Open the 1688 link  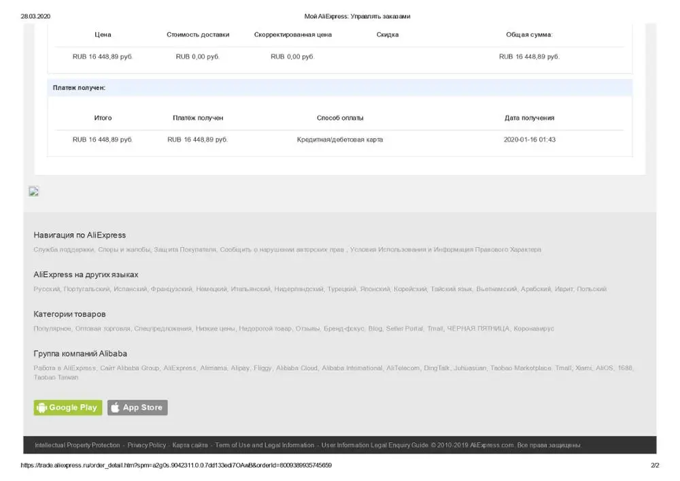(625, 368)
